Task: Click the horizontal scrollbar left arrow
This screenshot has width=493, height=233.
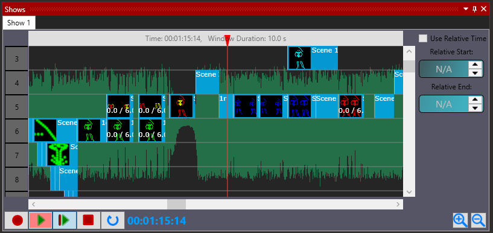Action: coord(34,205)
